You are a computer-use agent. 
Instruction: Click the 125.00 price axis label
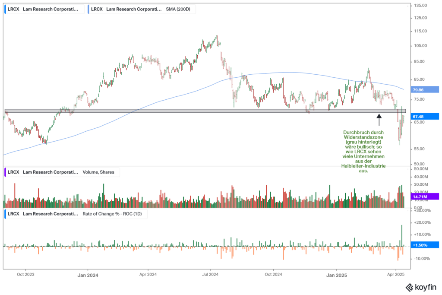(x=420, y=18)
